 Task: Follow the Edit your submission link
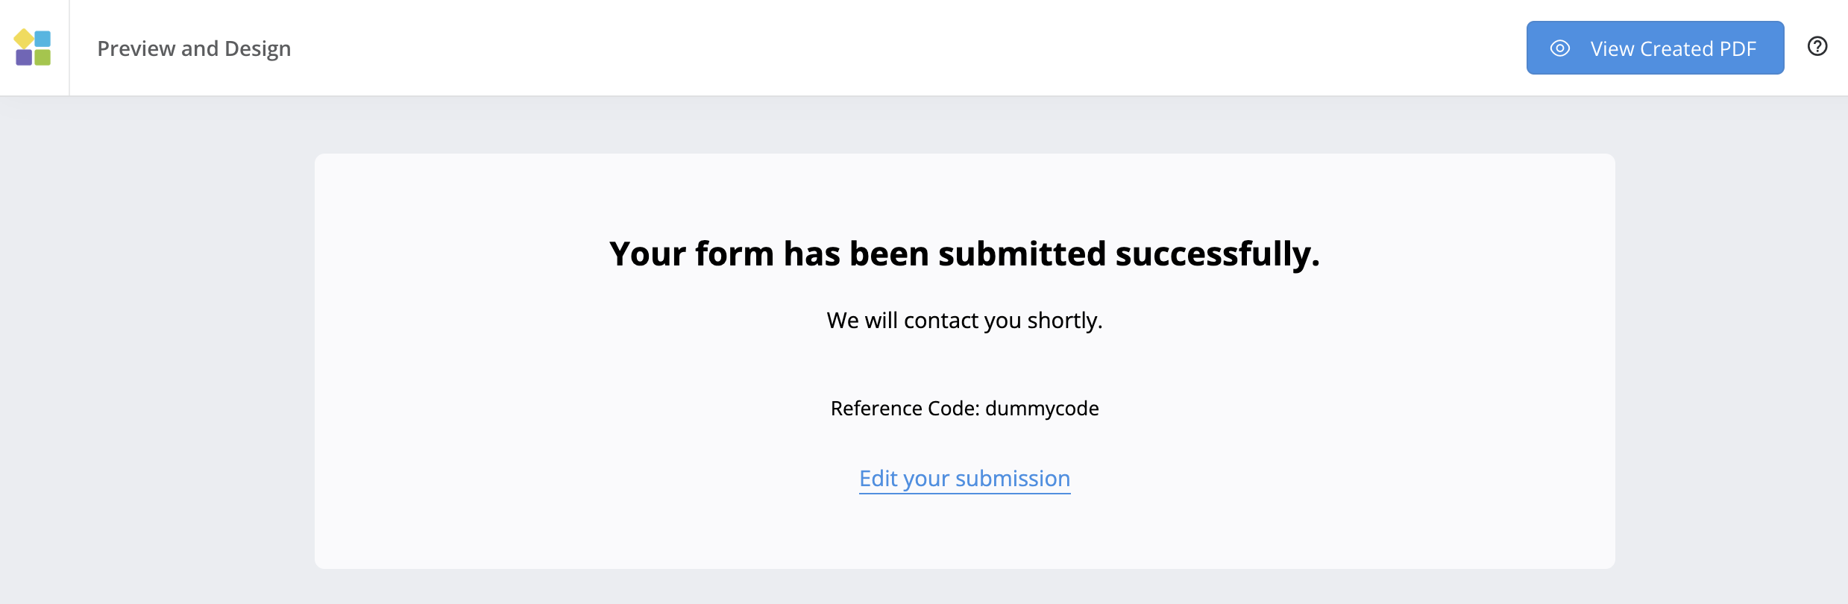click(964, 479)
